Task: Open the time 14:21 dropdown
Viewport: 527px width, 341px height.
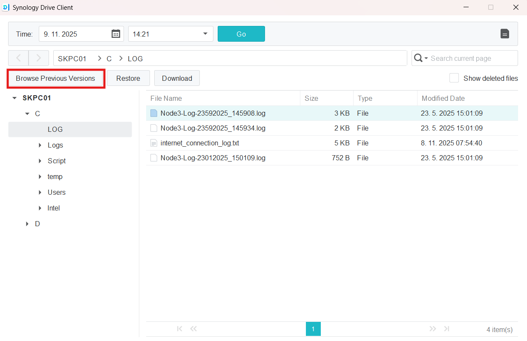Action: (x=205, y=34)
